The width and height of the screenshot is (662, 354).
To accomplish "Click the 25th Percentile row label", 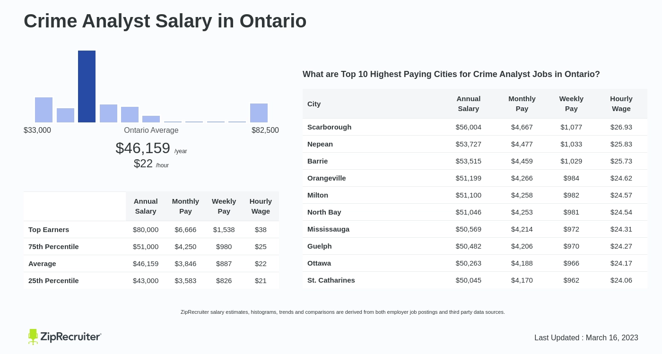I will pyautogui.click(x=53, y=280).
